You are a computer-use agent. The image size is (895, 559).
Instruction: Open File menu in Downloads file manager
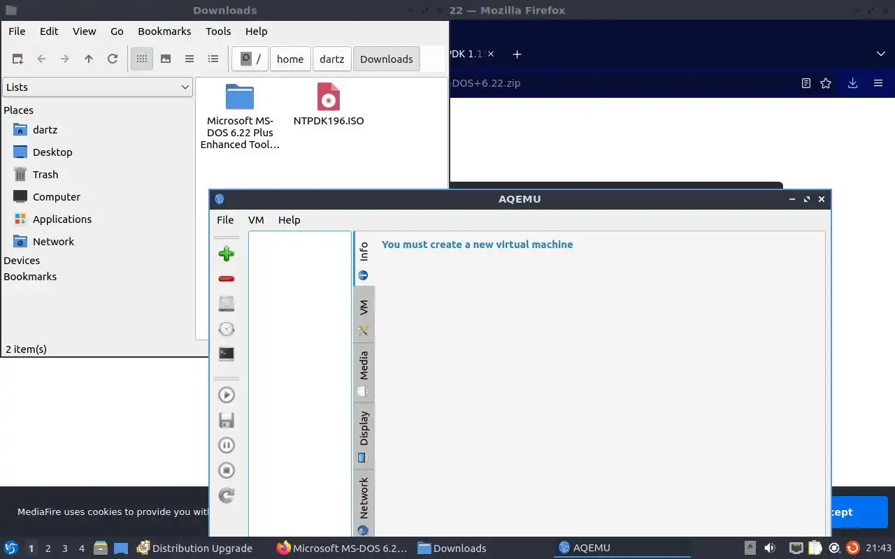[x=17, y=31]
